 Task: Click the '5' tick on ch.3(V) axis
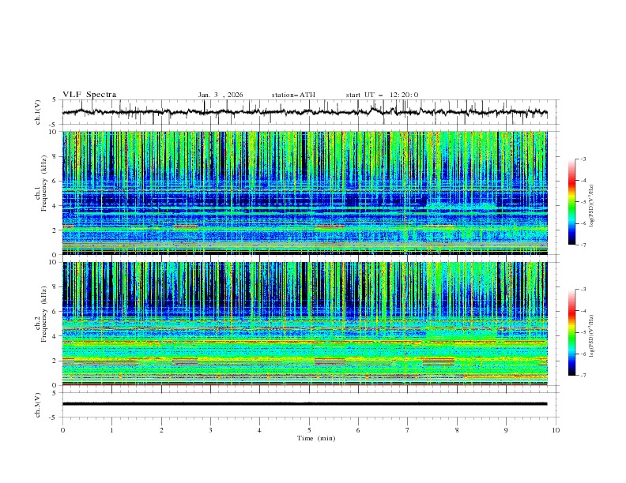click(x=54, y=393)
